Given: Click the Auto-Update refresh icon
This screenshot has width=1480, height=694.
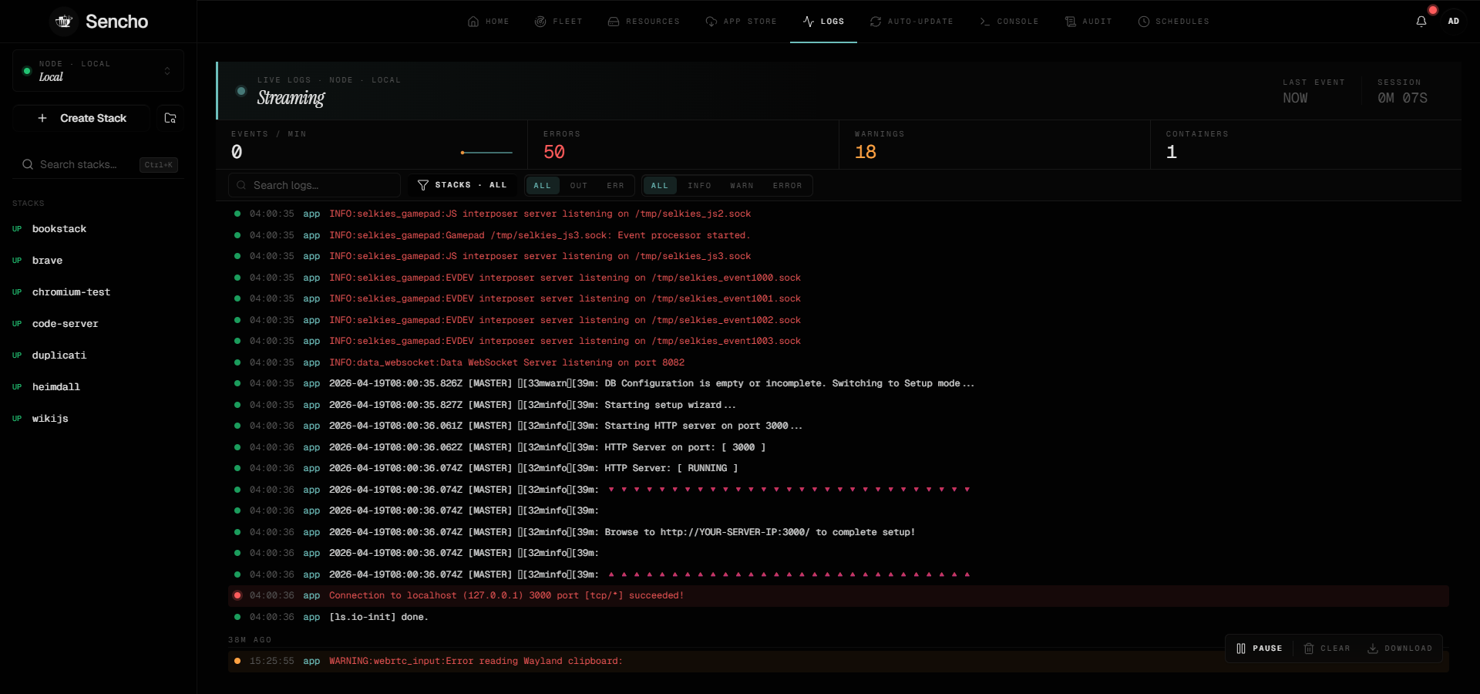Looking at the screenshot, I should point(876,22).
